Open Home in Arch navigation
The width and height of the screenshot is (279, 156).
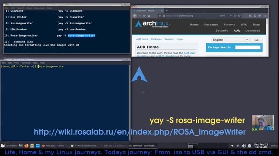pos(194,25)
